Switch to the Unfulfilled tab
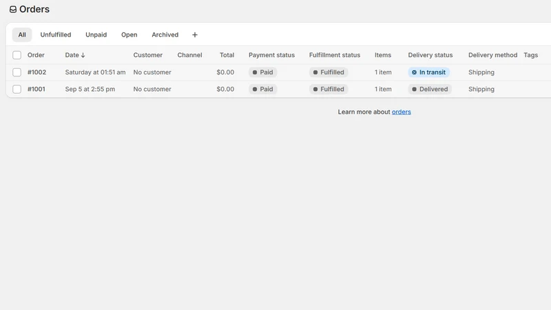Viewport: 551px width, 310px height. (56, 35)
